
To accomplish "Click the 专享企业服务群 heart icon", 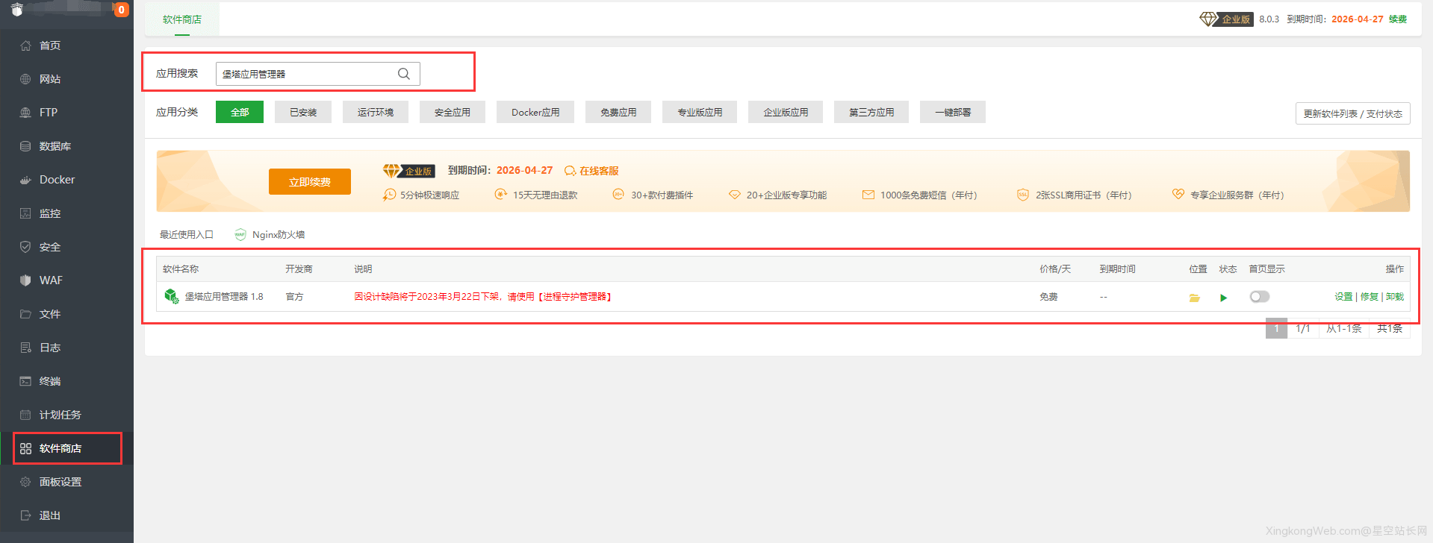I will [x=1178, y=195].
